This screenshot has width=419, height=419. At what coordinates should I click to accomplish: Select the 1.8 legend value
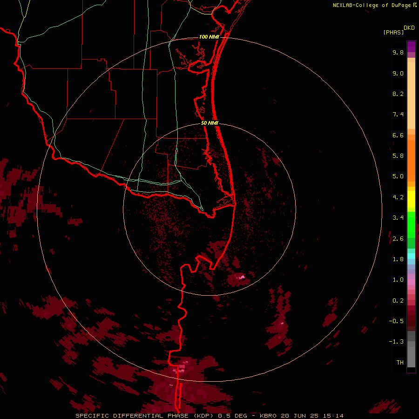pyautogui.click(x=398, y=259)
